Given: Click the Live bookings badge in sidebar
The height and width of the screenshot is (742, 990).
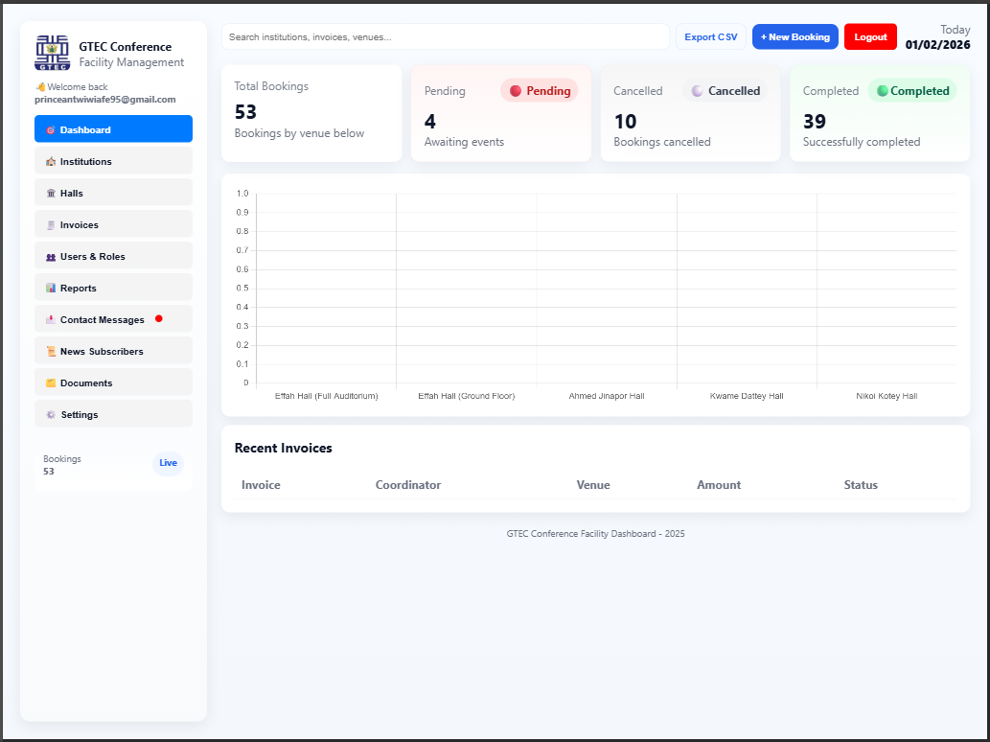Looking at the screenshot, I should tap(168, 463).
